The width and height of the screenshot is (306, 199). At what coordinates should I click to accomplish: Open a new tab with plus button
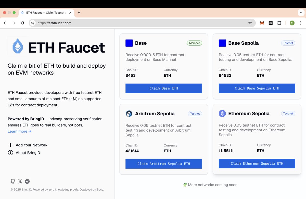pyautogui.click(x=79, y=13)
